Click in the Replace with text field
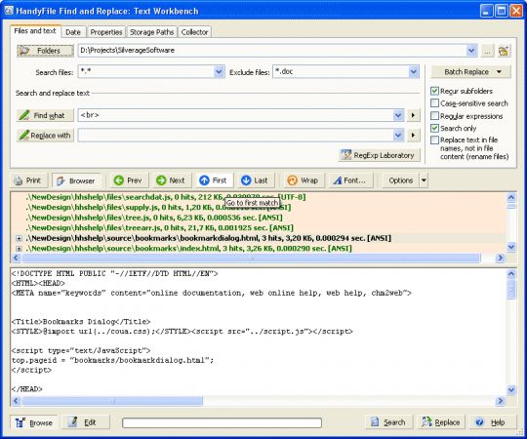 click(x=235, y=136)
